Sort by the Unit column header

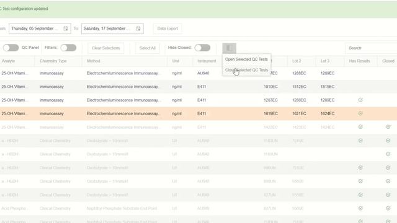[176, 61]
